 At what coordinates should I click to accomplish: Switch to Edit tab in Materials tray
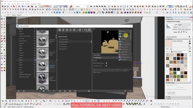click(x=171, y=49)
